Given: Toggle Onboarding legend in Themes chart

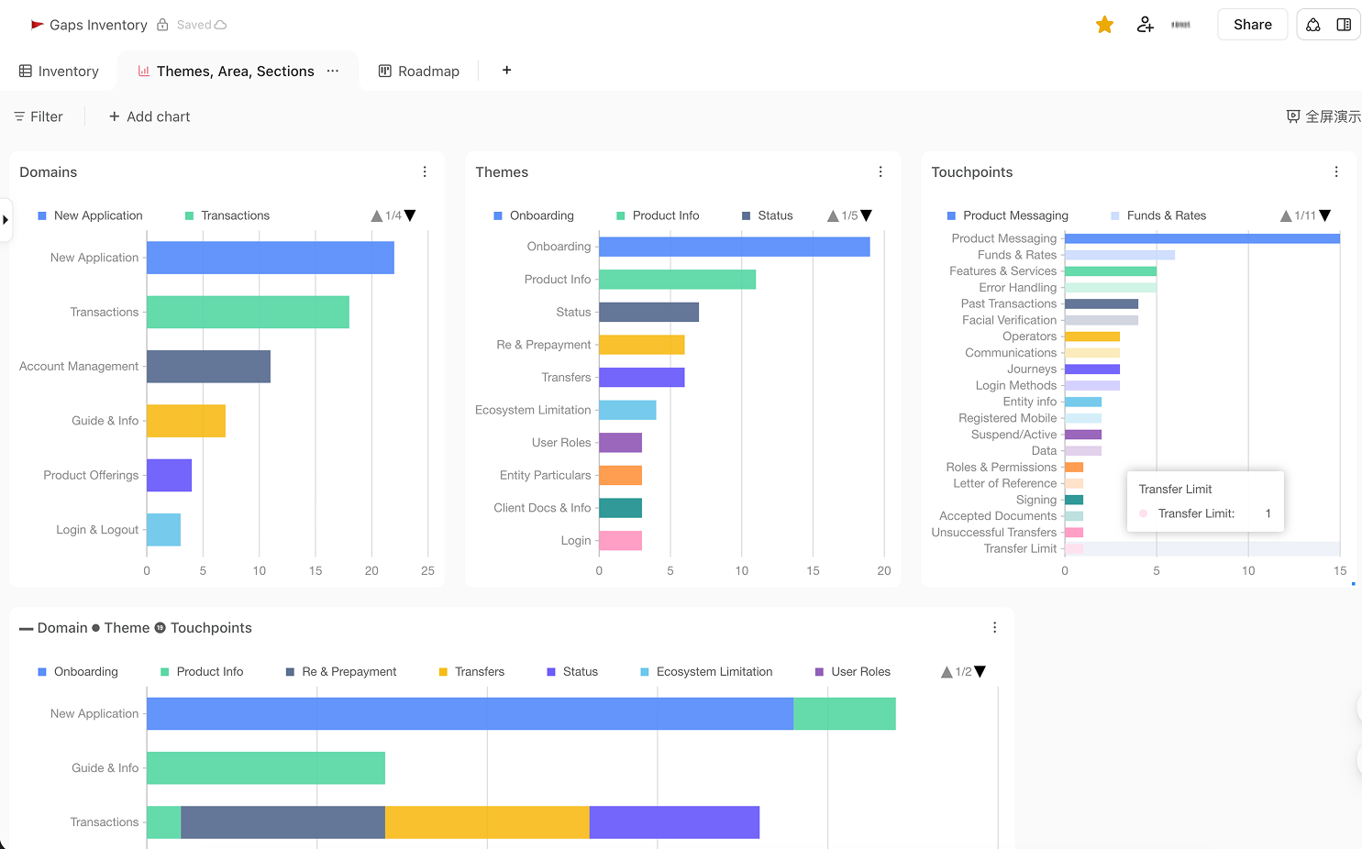Looking at the screenshot, I should click(534, 215).
